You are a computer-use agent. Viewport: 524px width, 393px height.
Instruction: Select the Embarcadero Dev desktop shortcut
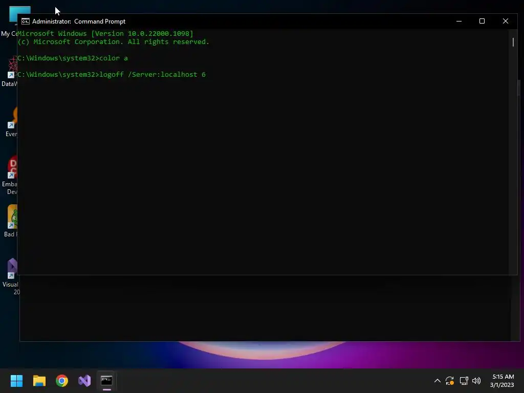10,175
